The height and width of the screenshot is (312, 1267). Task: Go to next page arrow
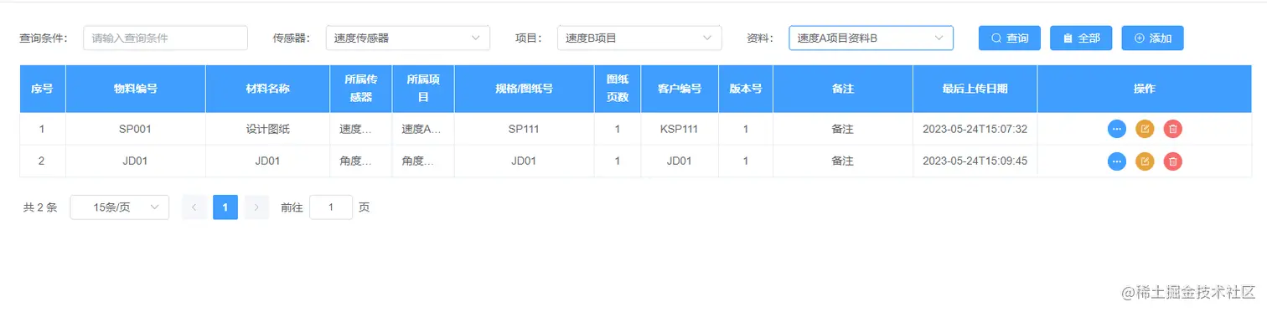click(x=257, y=207)
